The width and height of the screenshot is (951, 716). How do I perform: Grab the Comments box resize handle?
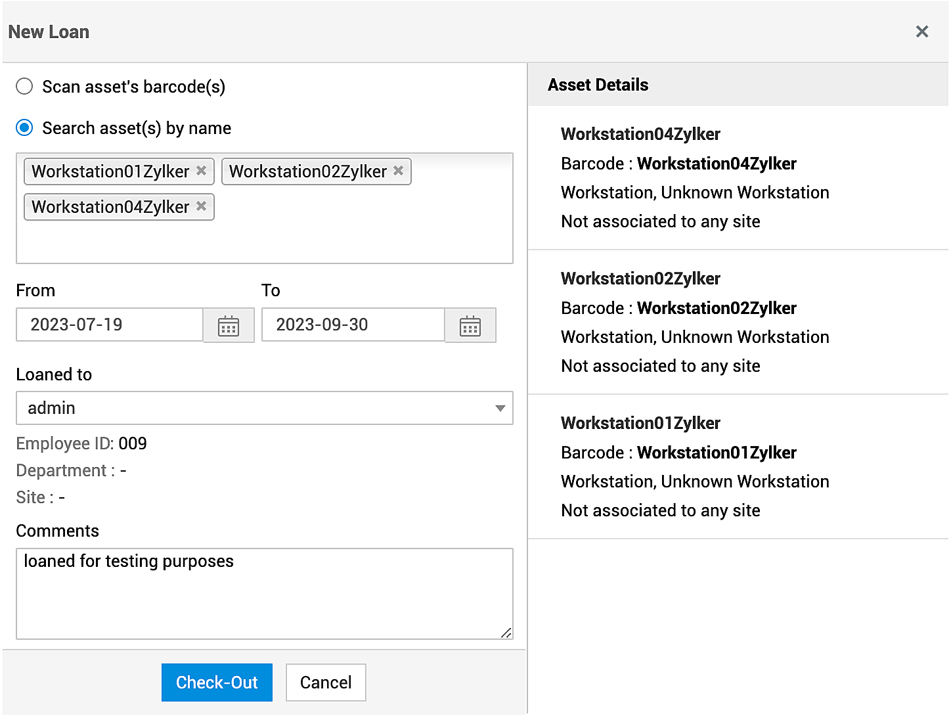(506, 633)
